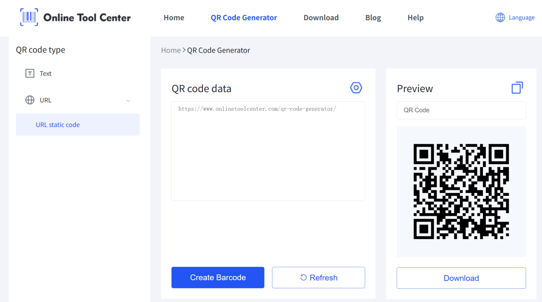Switch to the Blog menu item
Viewport: 542px width, 302px height.
click(x=373, y=18)
